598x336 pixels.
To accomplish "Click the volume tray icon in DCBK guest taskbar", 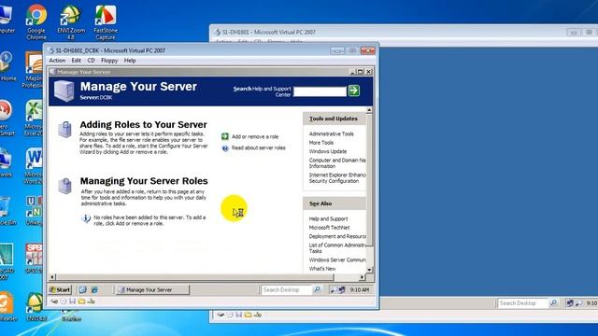I will pyautogui.click(x=334, y=290).
